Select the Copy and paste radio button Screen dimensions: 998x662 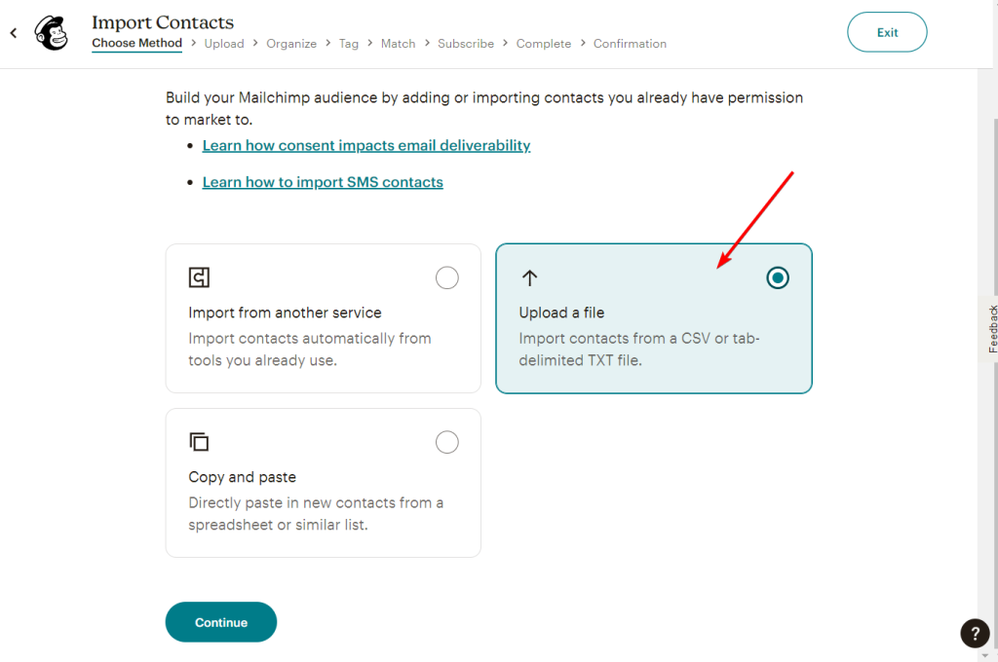[x=446, y=442]
